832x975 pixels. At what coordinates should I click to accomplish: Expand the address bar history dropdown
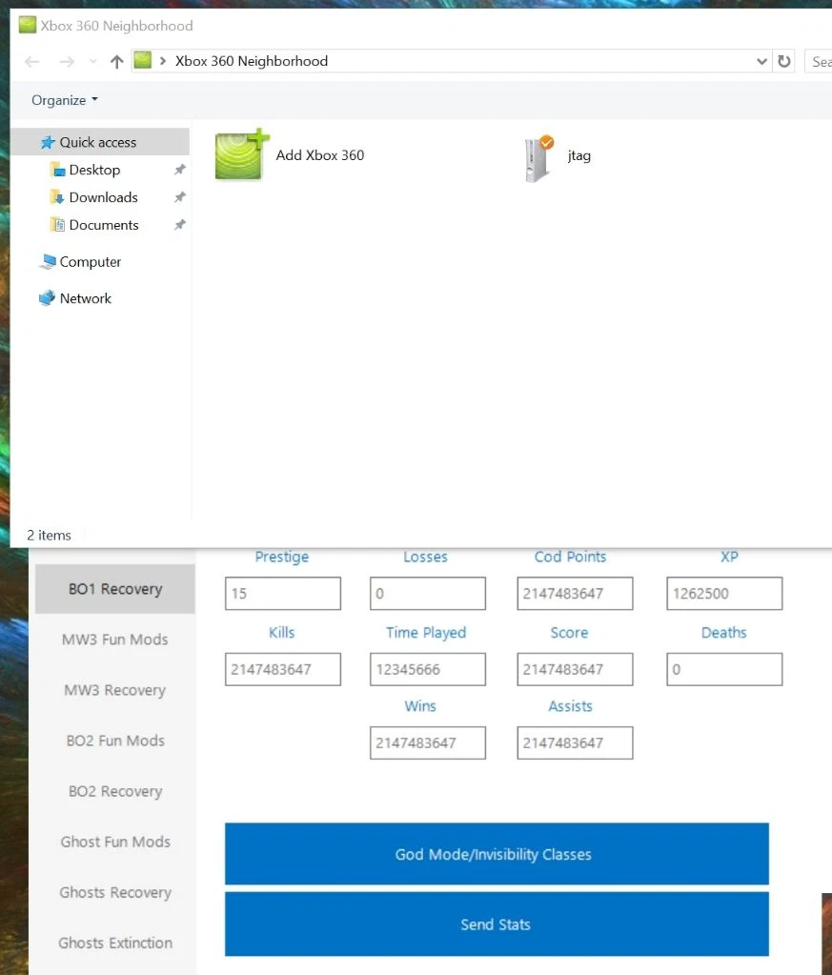click(761, 61)
